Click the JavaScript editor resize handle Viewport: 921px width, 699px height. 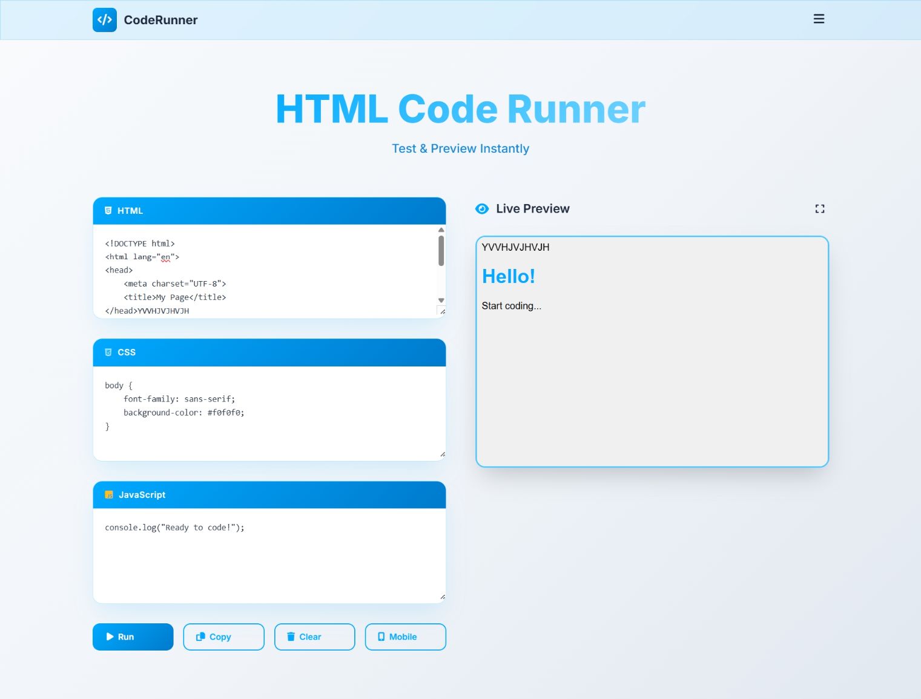pyautogui.click(x=442, y=597)
